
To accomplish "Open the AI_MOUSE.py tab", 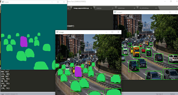I will click(144, 8).
